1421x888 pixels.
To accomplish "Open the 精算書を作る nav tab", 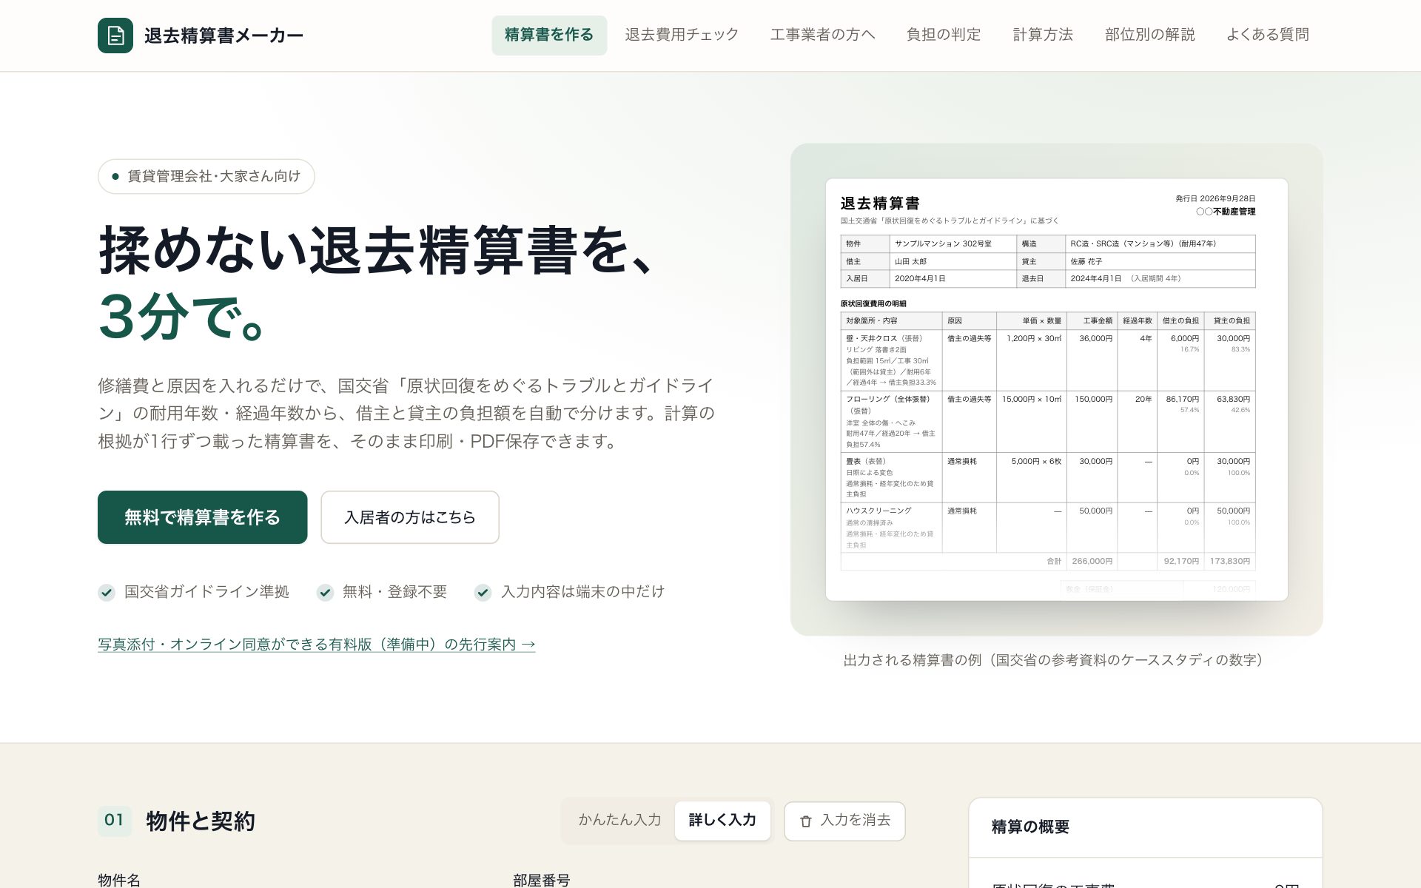I will (549, 36).
